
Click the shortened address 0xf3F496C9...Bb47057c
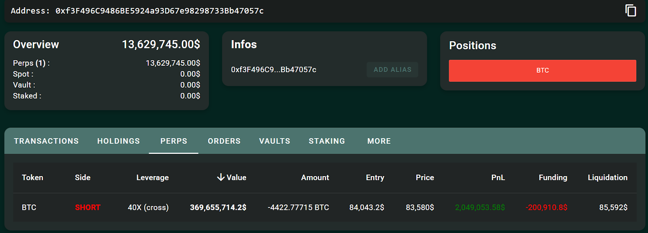click(x=274, y=69)
